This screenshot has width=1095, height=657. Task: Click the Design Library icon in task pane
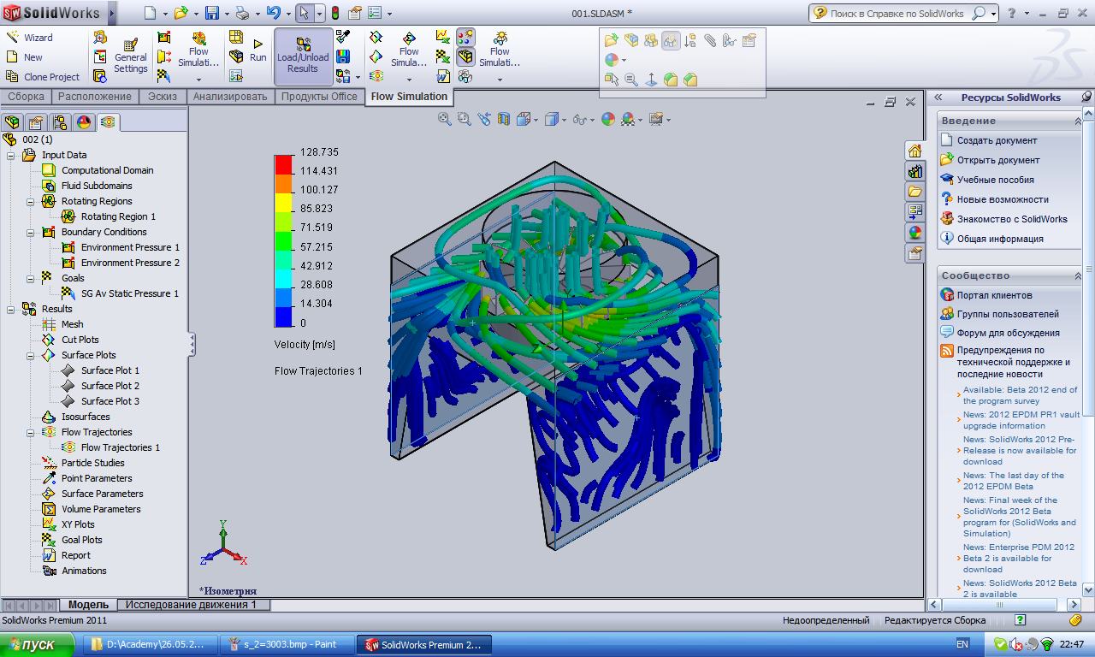[x=914, y=171]
